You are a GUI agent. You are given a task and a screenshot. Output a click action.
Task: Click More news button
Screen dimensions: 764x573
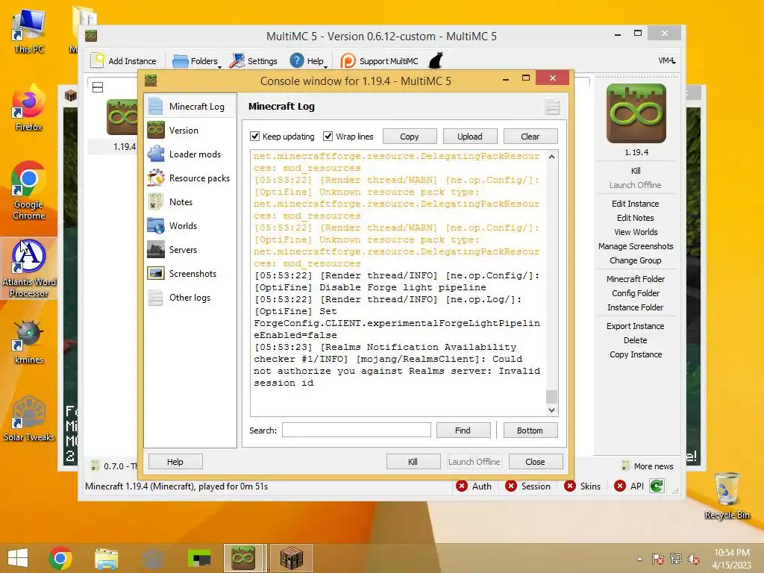point(648,466)
